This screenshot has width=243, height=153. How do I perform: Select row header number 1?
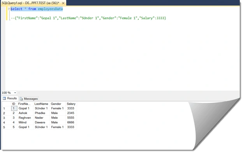pyautogui.click(x=6, y=108)
